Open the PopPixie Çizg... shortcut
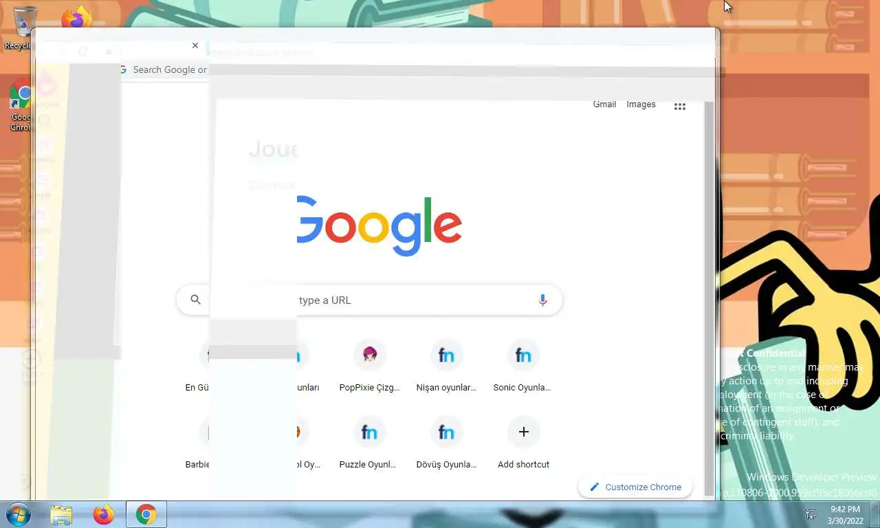The height and width of the screenshot is (528, 880). 369,367
